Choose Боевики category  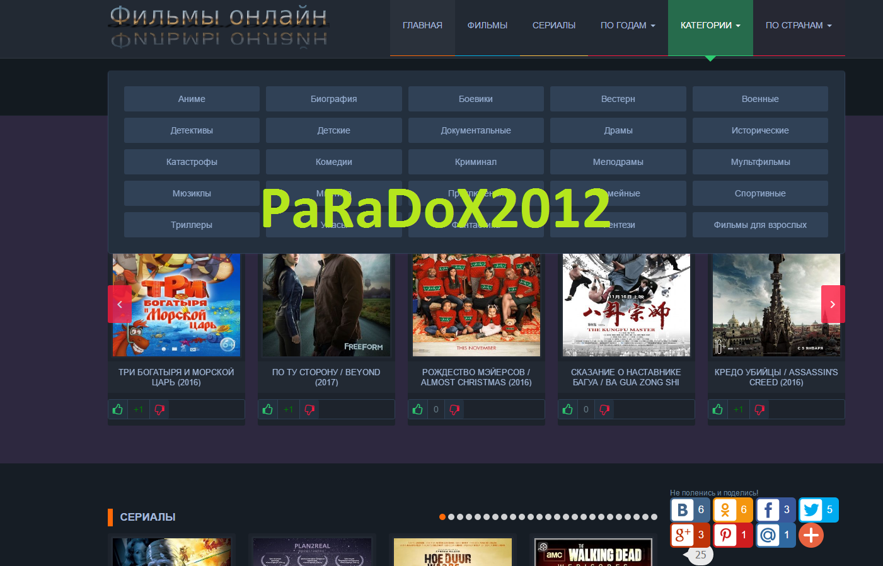point(476,99)
